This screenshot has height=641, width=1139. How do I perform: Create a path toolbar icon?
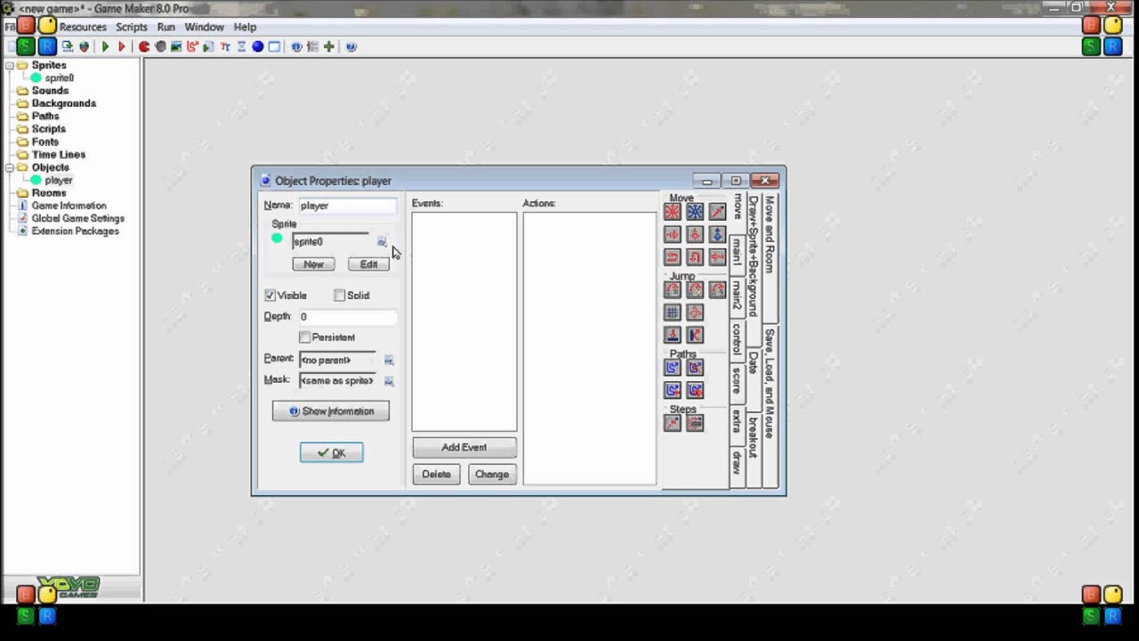(x=192, y=46)
